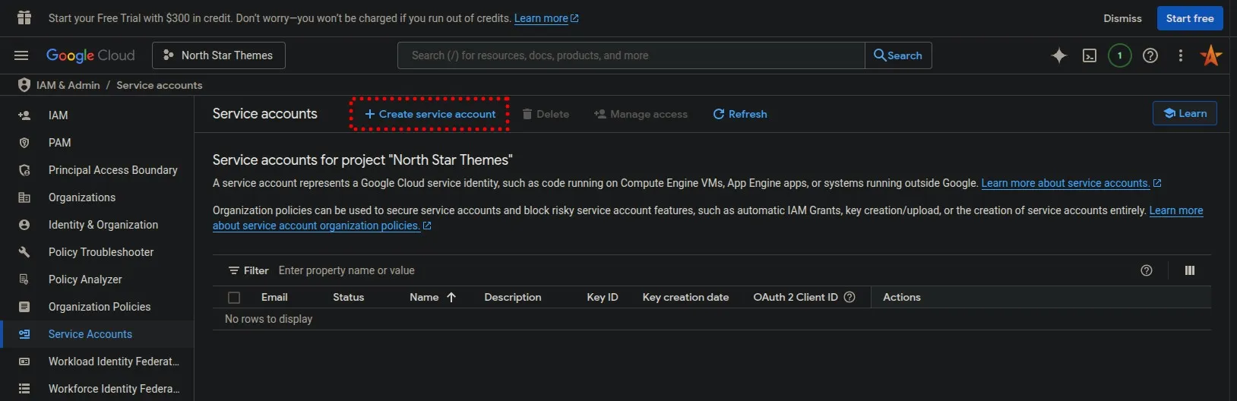The image size is (1237, 401).
Task: Click the Organizations sidebar icon
Action: 24,197
